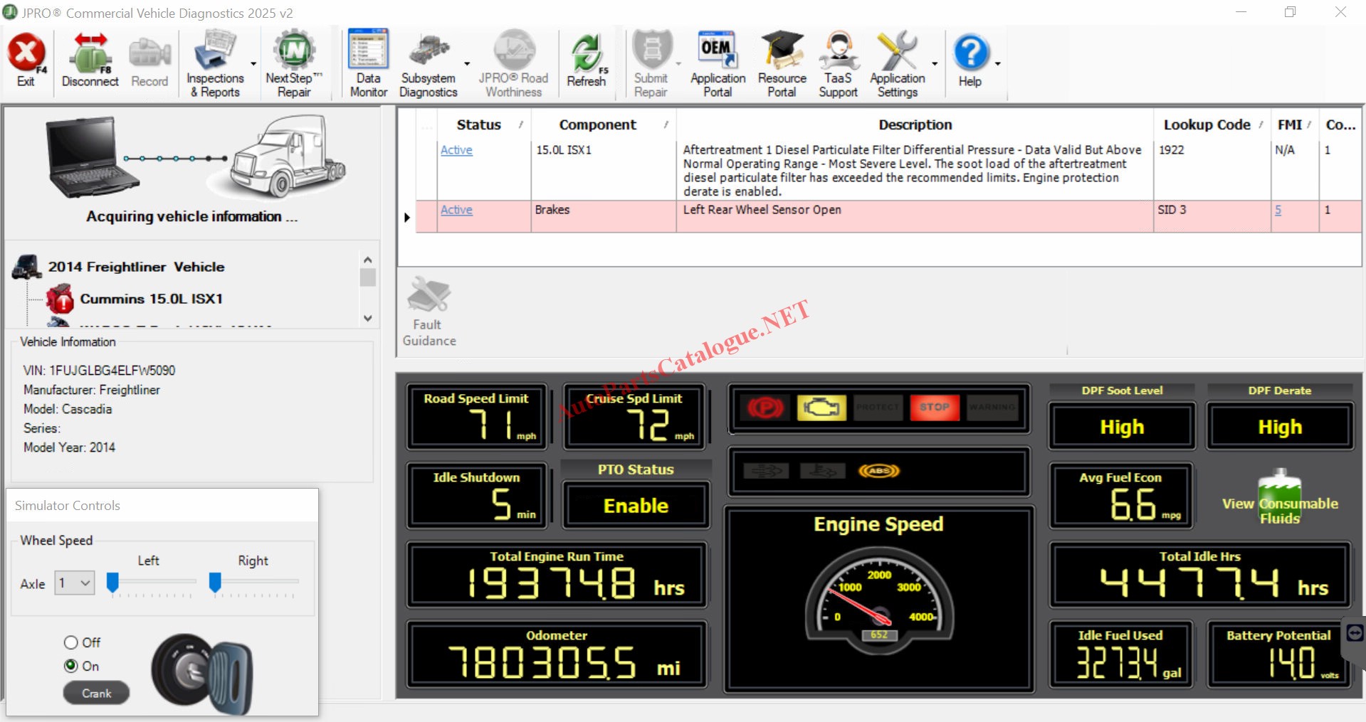Expand the Help dropdown arrow

[997, 64]
